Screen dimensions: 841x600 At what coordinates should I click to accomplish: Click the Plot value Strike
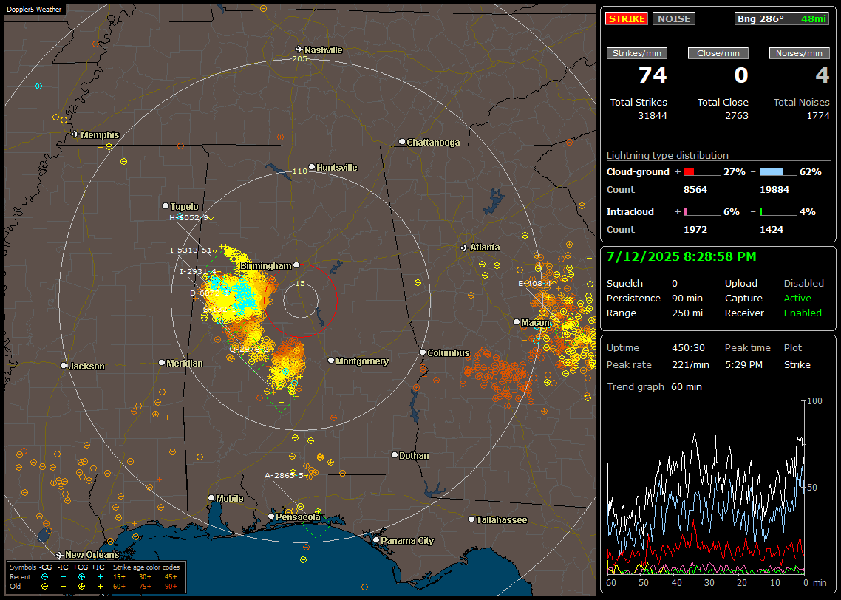pyautogui.click(x=797, y=364)
